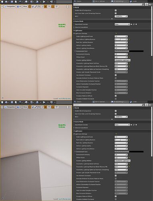This screenshot has height=201, width=153.
Task: Open viewport options arrow in upper viewport
Action: 2,6
